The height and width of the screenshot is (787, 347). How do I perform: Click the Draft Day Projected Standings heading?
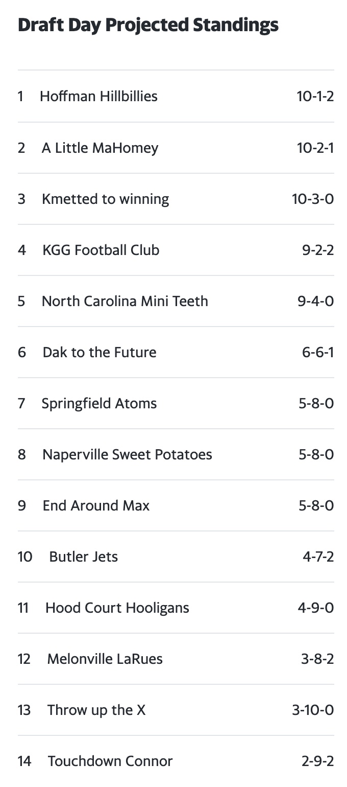tap(148, 25)
